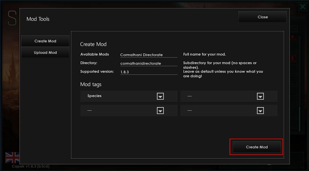Image resolution: width=309 pixels, height=171 pixels.
Task: Click the Supported version field showing 1.8.3
Action: coord(149,72)
